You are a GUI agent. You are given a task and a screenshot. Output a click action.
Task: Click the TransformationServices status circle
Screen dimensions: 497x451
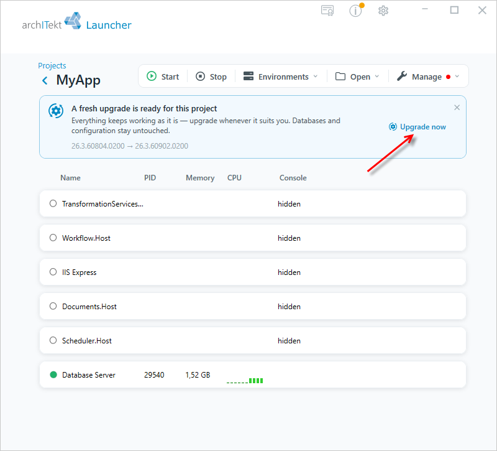(x=53, y=203)
